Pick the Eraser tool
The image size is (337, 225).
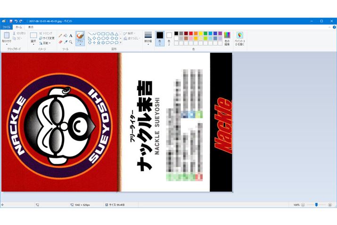60,42
